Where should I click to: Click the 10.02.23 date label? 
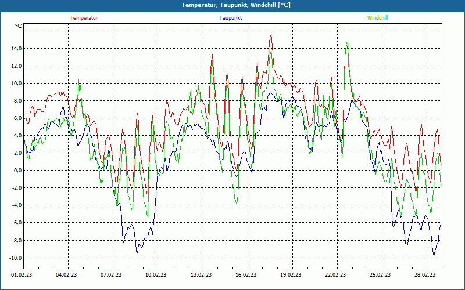(x=156, y=274)
